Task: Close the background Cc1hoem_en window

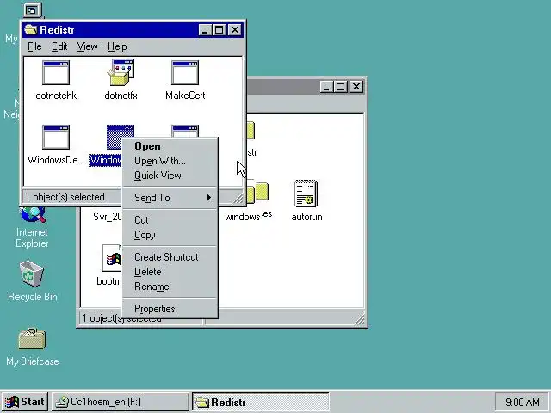Action: point(356,86)
